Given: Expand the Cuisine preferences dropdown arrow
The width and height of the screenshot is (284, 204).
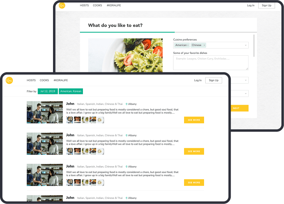Looking at the screenshot, I should 245,45.
